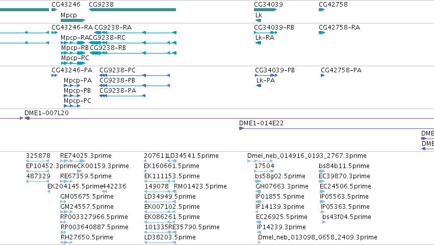434x245 pixels.
Task: Select protein Mpcp-PA
Action: pos(78,80)
